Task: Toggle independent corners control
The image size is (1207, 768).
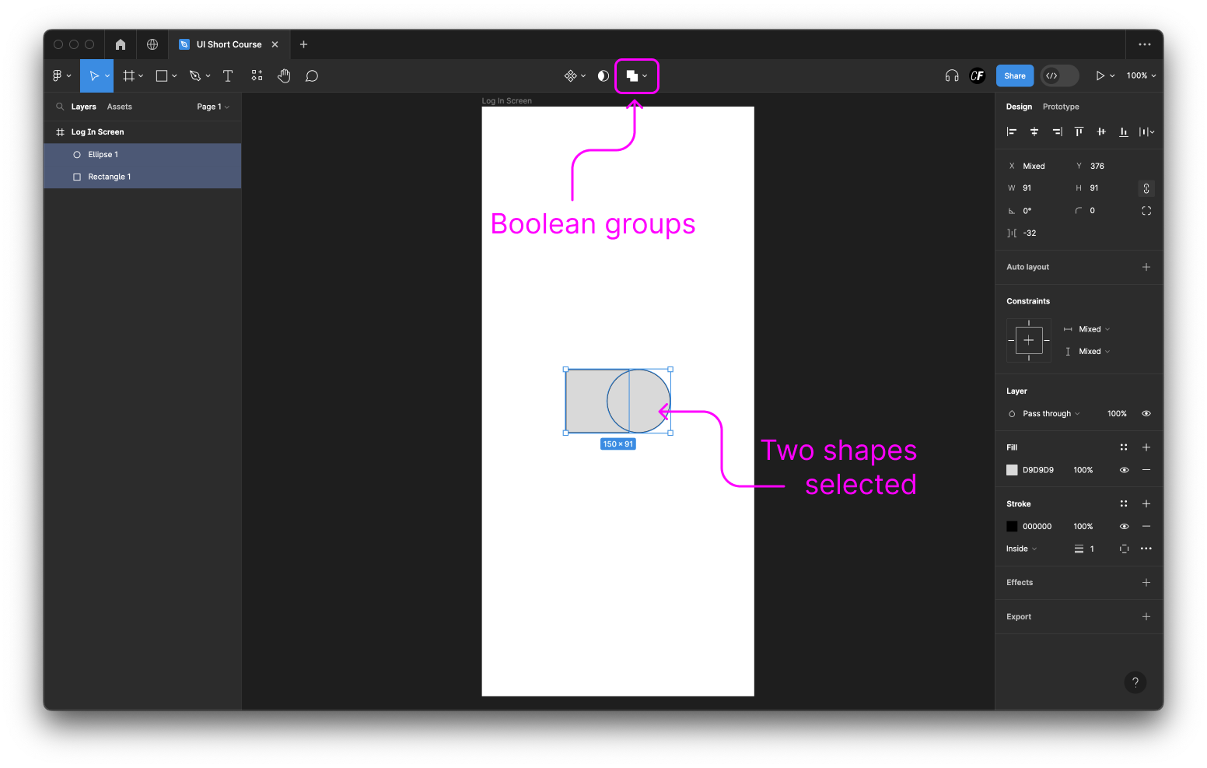Action: [1146, 211]
